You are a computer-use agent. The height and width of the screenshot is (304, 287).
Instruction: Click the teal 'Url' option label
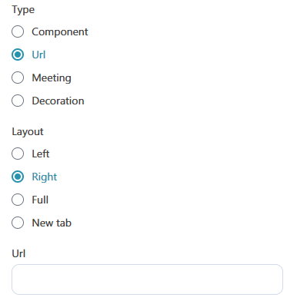click(x=38, y=55)
